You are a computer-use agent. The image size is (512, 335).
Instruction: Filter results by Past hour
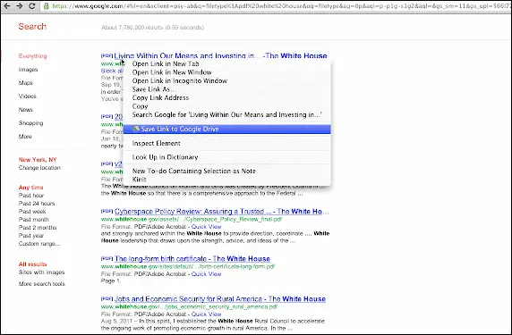(x=31, y=196)
